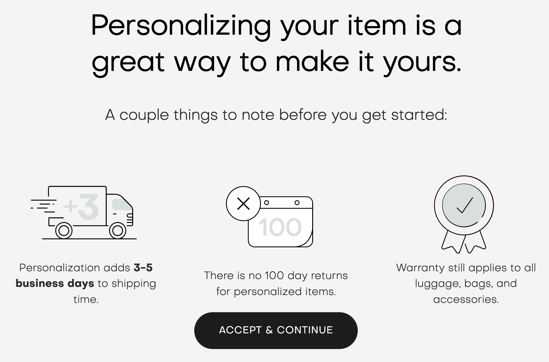Click the calendar binding rings

point(282,202)
